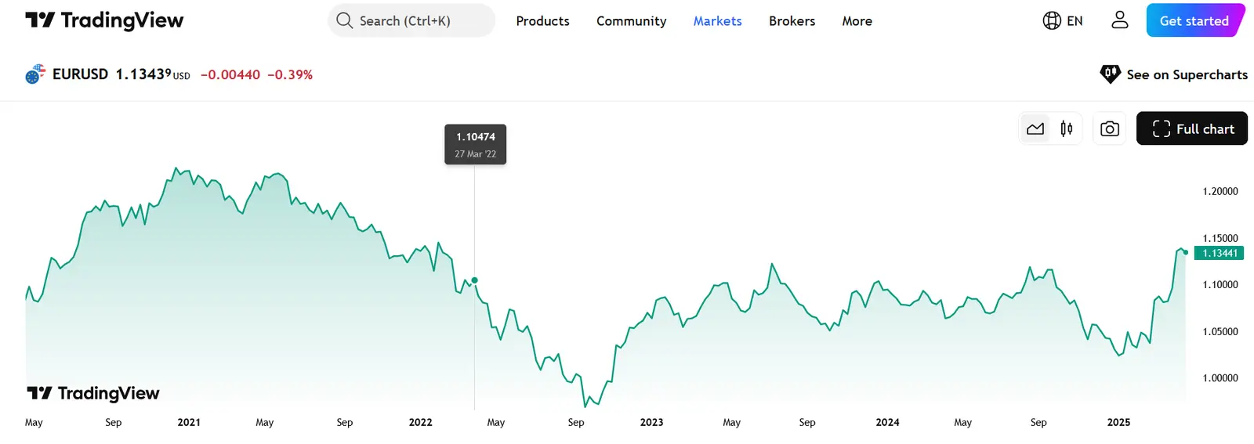The height and width of the screenshot is (444, 1254).
Task: Click See on Supercharts link
Action: click(1187, 75)
